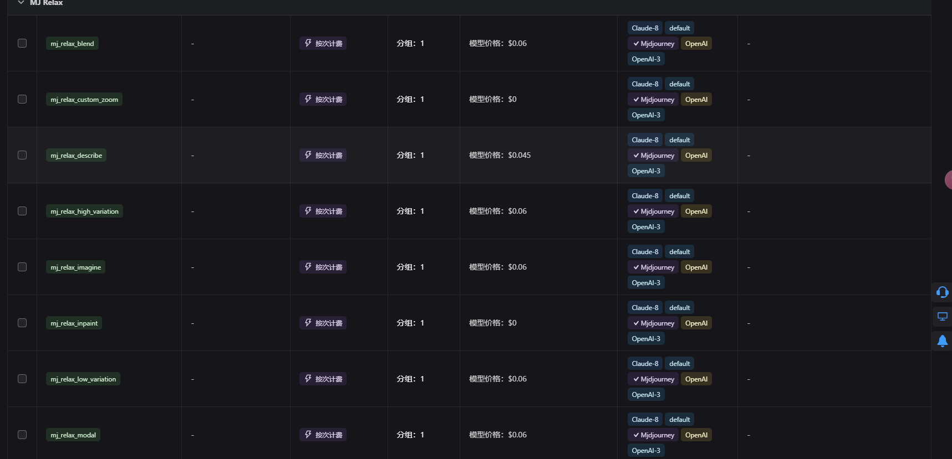Select the checkbox next to mj_relax_modal

(22, 435)
